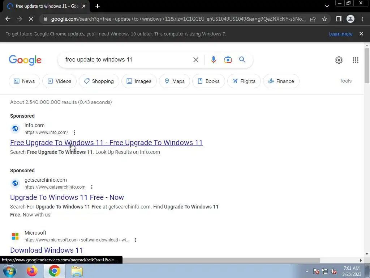This screenshot has width=370, height=278.
Task: Open the Windows Start button
Action: [9, 271]
